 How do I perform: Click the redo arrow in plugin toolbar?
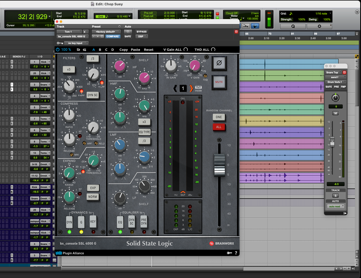85,50
